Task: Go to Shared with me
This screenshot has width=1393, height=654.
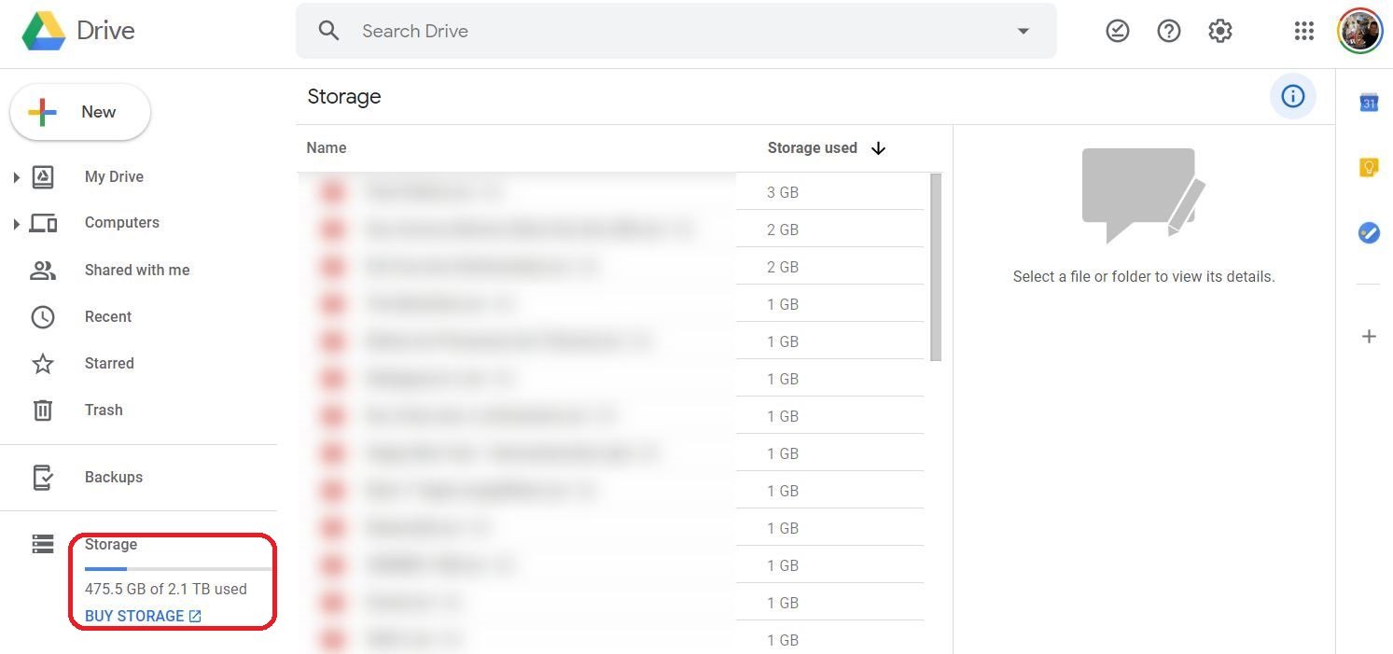Action: (x=137, y=270)
